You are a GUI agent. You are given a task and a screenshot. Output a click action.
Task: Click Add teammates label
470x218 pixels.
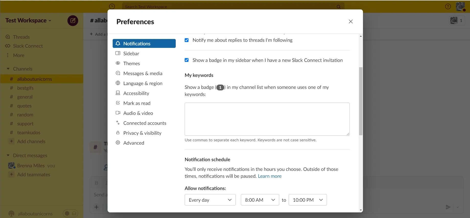point(33,174)
